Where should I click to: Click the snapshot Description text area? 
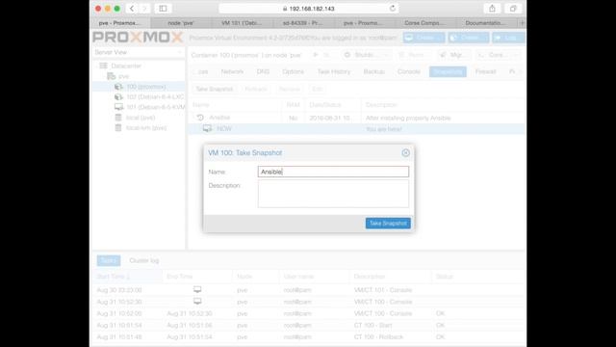click(333, 194)
